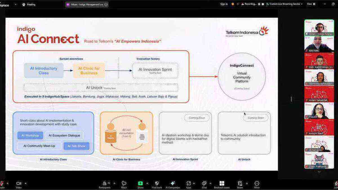The height and width of the screenshot is (190, 338).
Task: Expand the Notes options arrow
Action: (x=247, y=183)
